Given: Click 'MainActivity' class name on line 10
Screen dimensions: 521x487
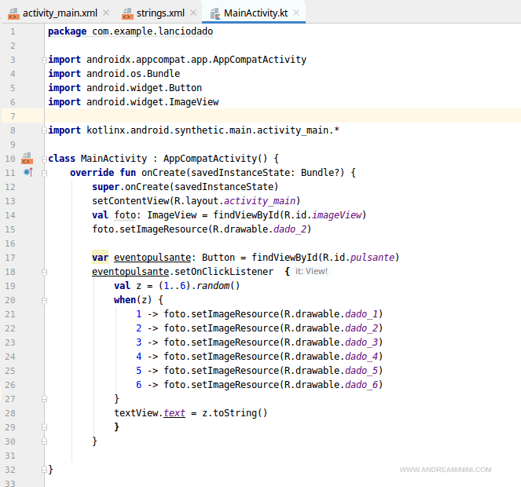Looking at the screenshot, I should click(x=114, y=159).
